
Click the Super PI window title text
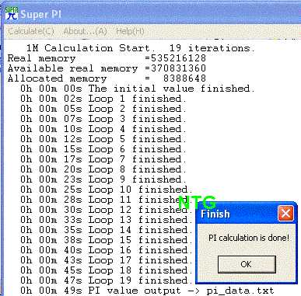tap(41, 14)
